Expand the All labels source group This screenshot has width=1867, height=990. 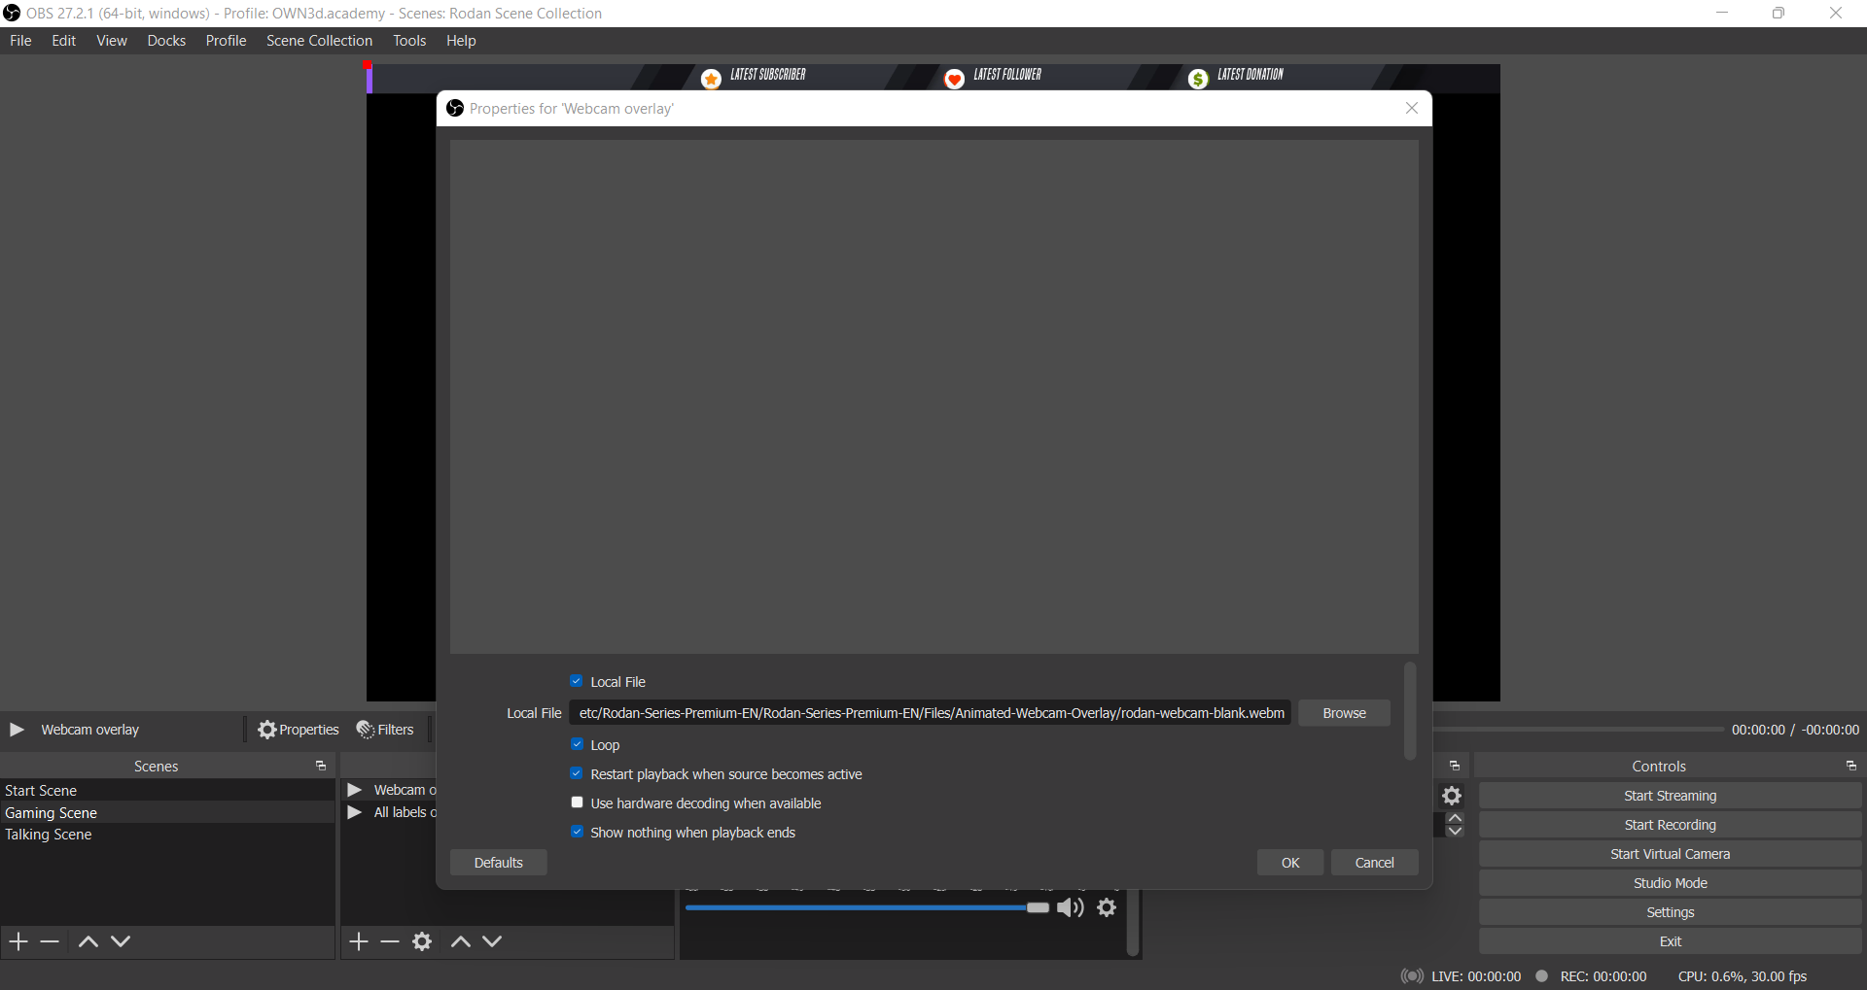pos(355,812)
